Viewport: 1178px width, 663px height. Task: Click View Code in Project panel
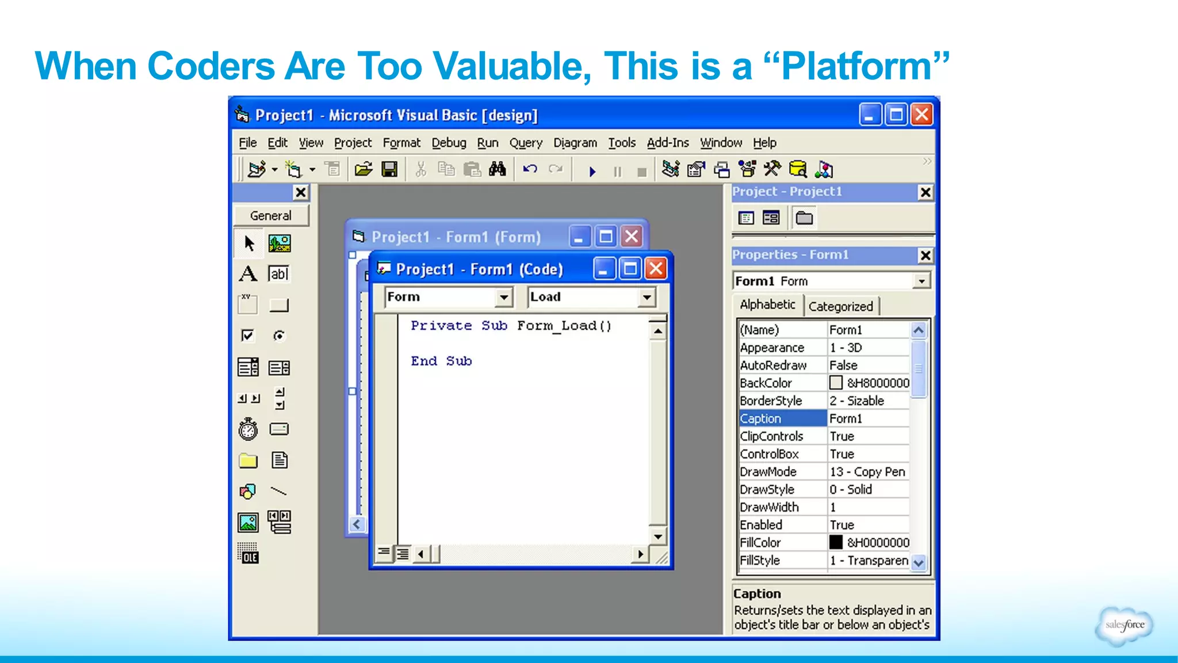click(746, 218)
